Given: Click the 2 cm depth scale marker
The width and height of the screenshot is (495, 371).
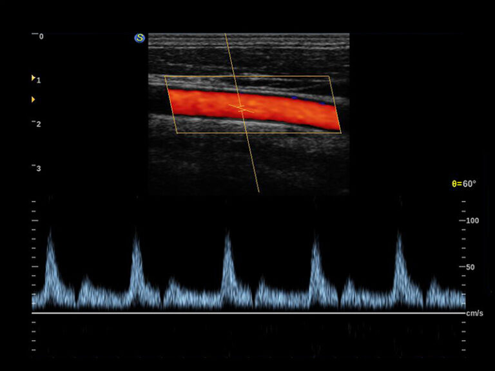Looking at the screenshot, I should tap(39, 124).
